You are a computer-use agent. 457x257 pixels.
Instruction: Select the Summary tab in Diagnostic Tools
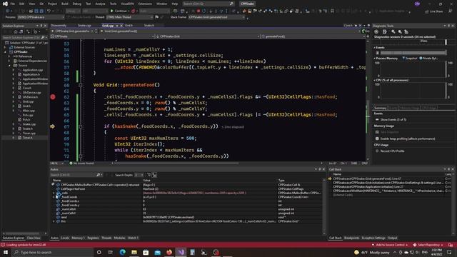click(x=380, y=108)
